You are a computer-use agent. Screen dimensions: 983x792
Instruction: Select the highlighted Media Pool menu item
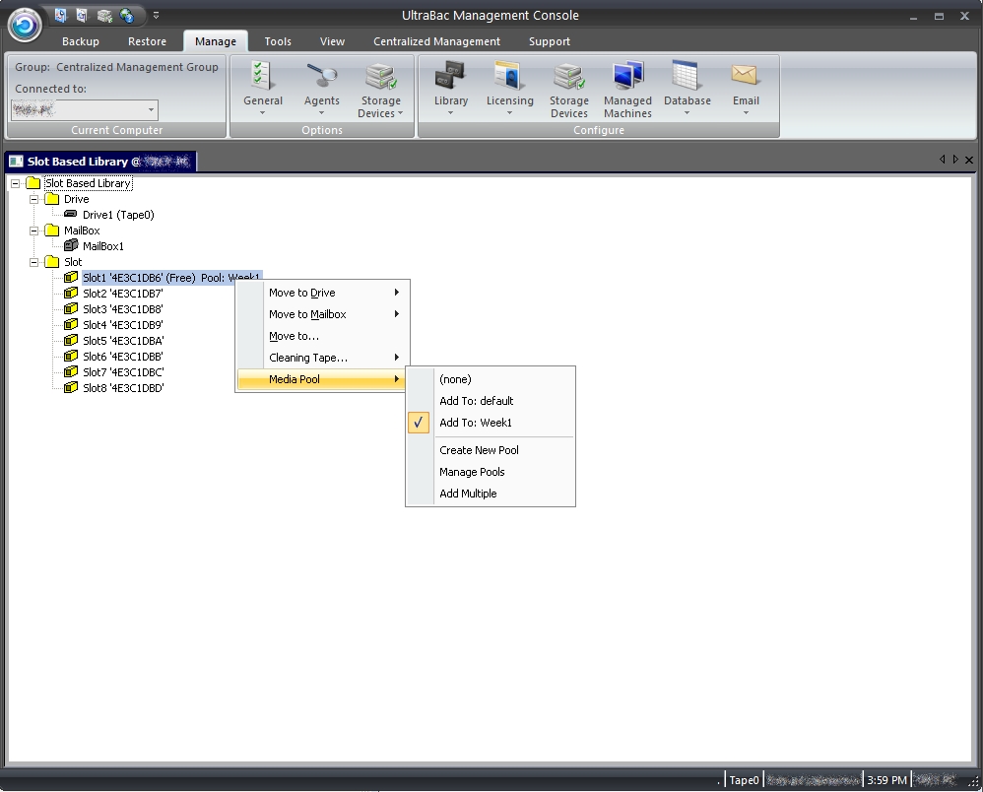click(x=323, y=379)
